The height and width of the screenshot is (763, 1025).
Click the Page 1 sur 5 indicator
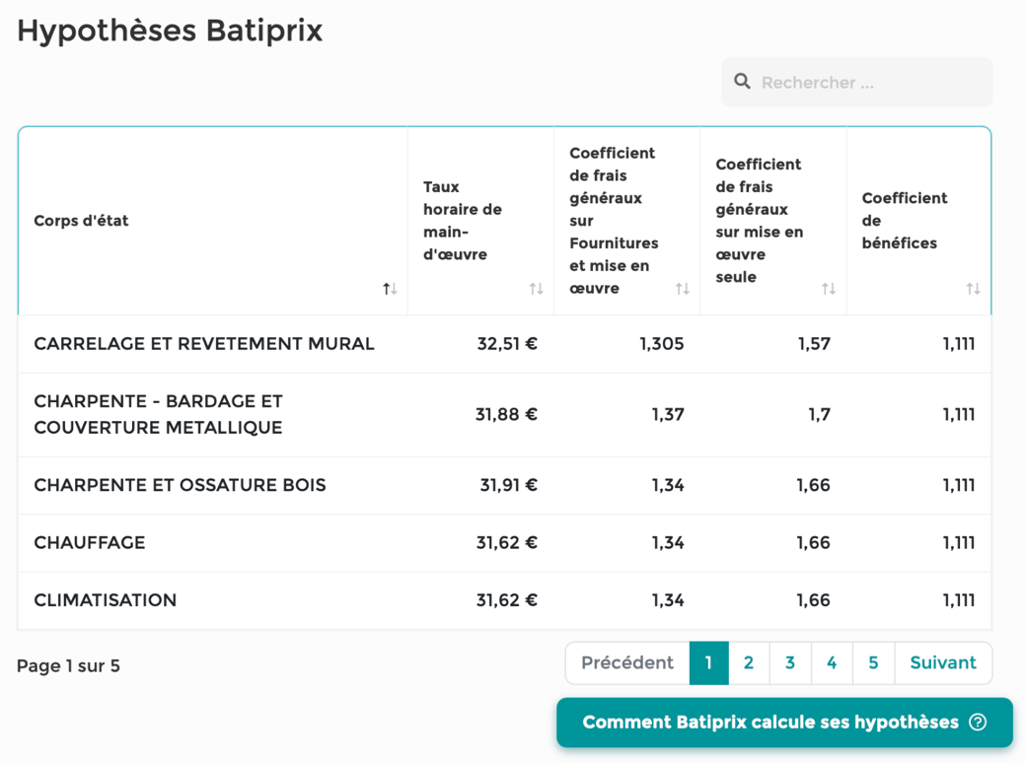[69, 666]
